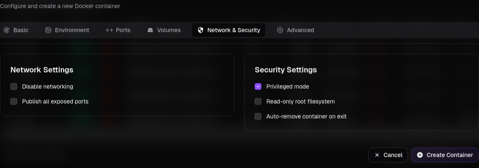Viewport: 479px width, 168px height.
Task: Click the Basic tab icon
Action: pos(6,30)
